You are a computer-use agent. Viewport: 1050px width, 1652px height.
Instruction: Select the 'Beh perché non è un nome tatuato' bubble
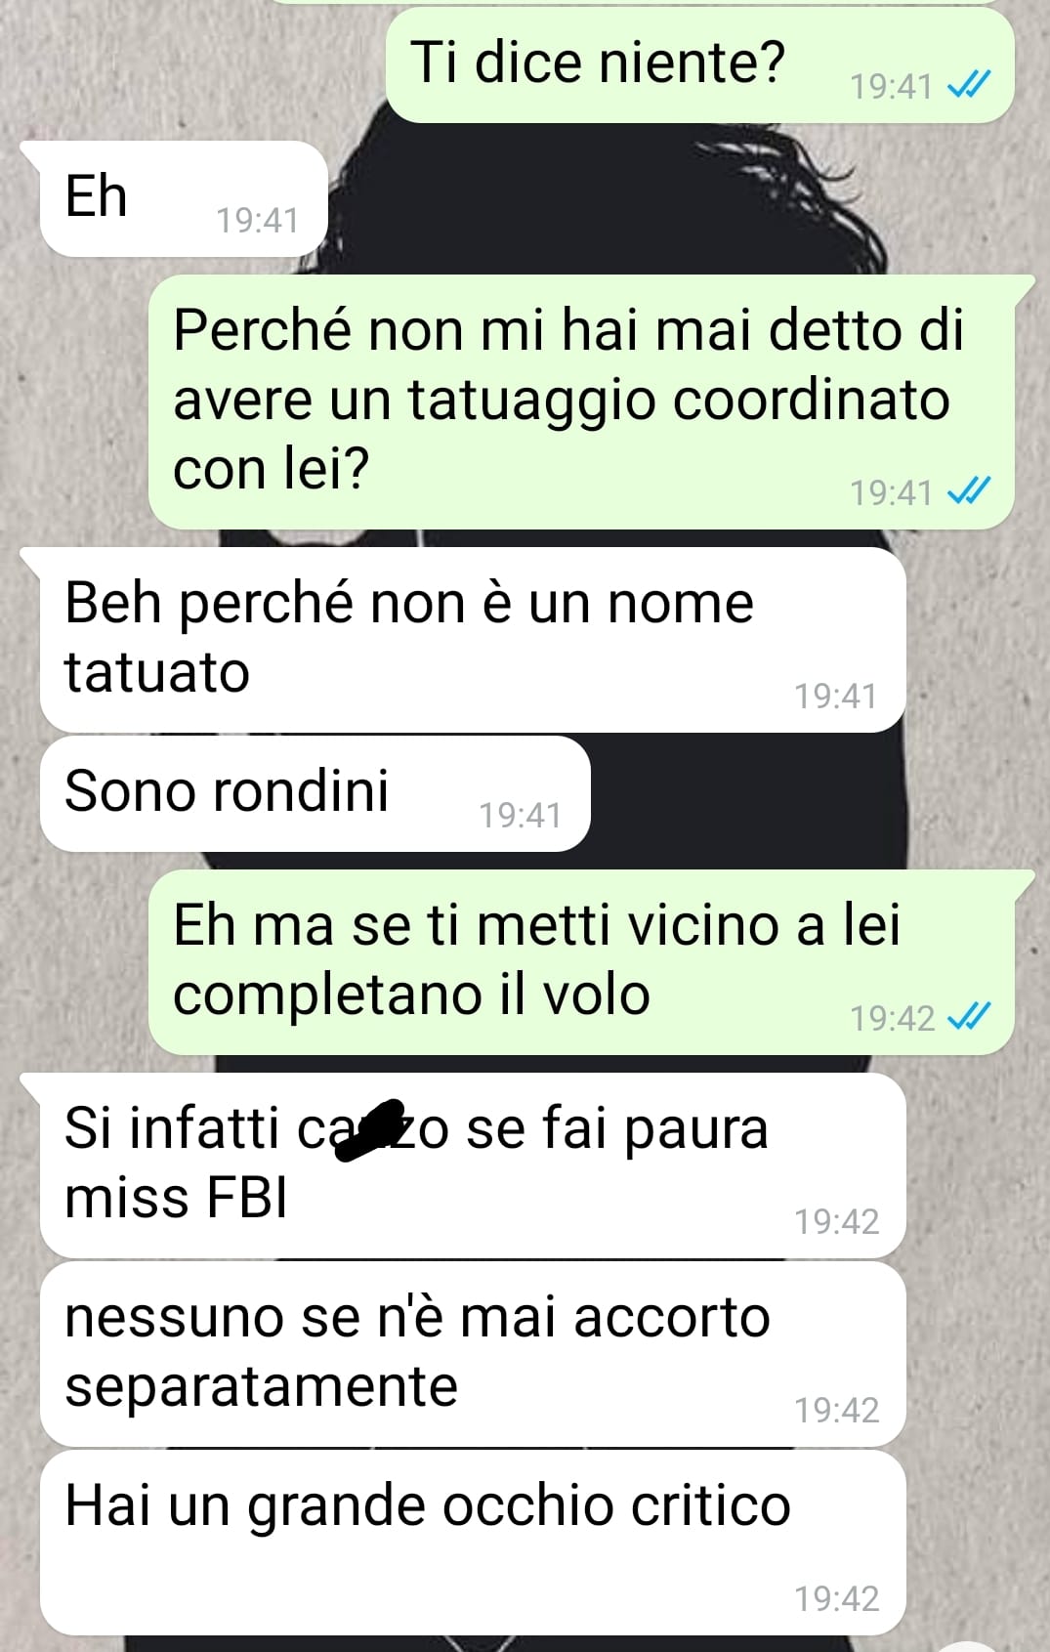coord(473,640)
